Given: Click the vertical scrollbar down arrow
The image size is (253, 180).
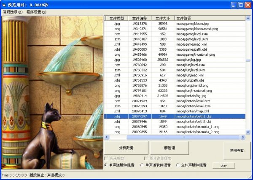Looking at the screenshot, I should (x=248, y=132).
